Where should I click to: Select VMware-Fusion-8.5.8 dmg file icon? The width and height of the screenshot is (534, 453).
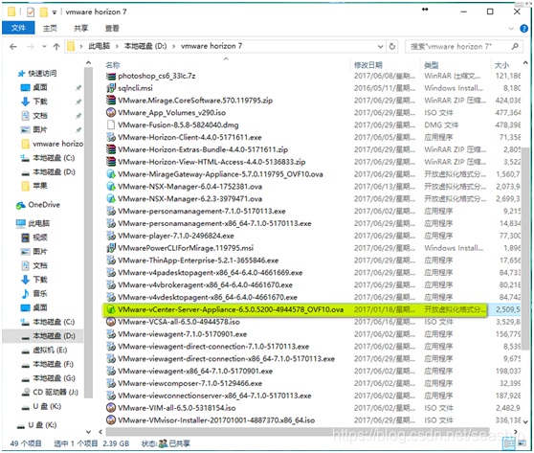pos(111,125)
